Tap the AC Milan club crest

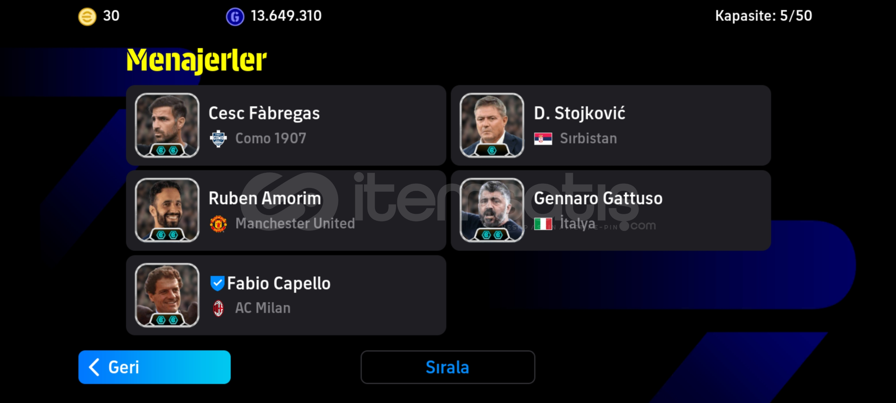coord(218,309)
